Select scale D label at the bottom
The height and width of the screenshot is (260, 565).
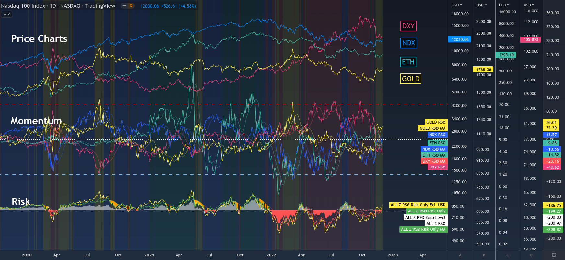pos(531,255)
